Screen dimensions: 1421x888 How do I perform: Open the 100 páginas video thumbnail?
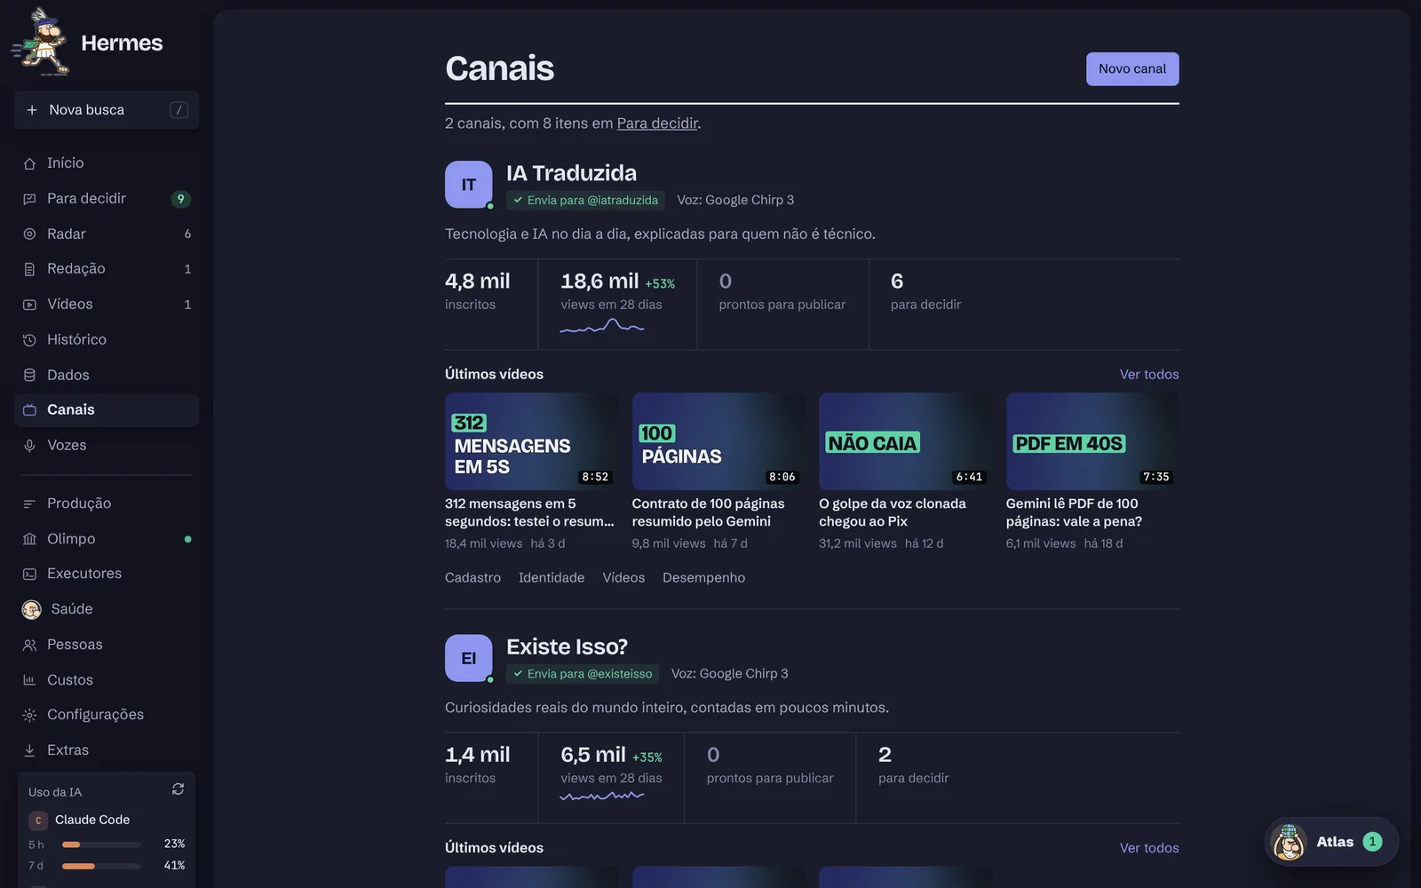(x=718, y=441)
